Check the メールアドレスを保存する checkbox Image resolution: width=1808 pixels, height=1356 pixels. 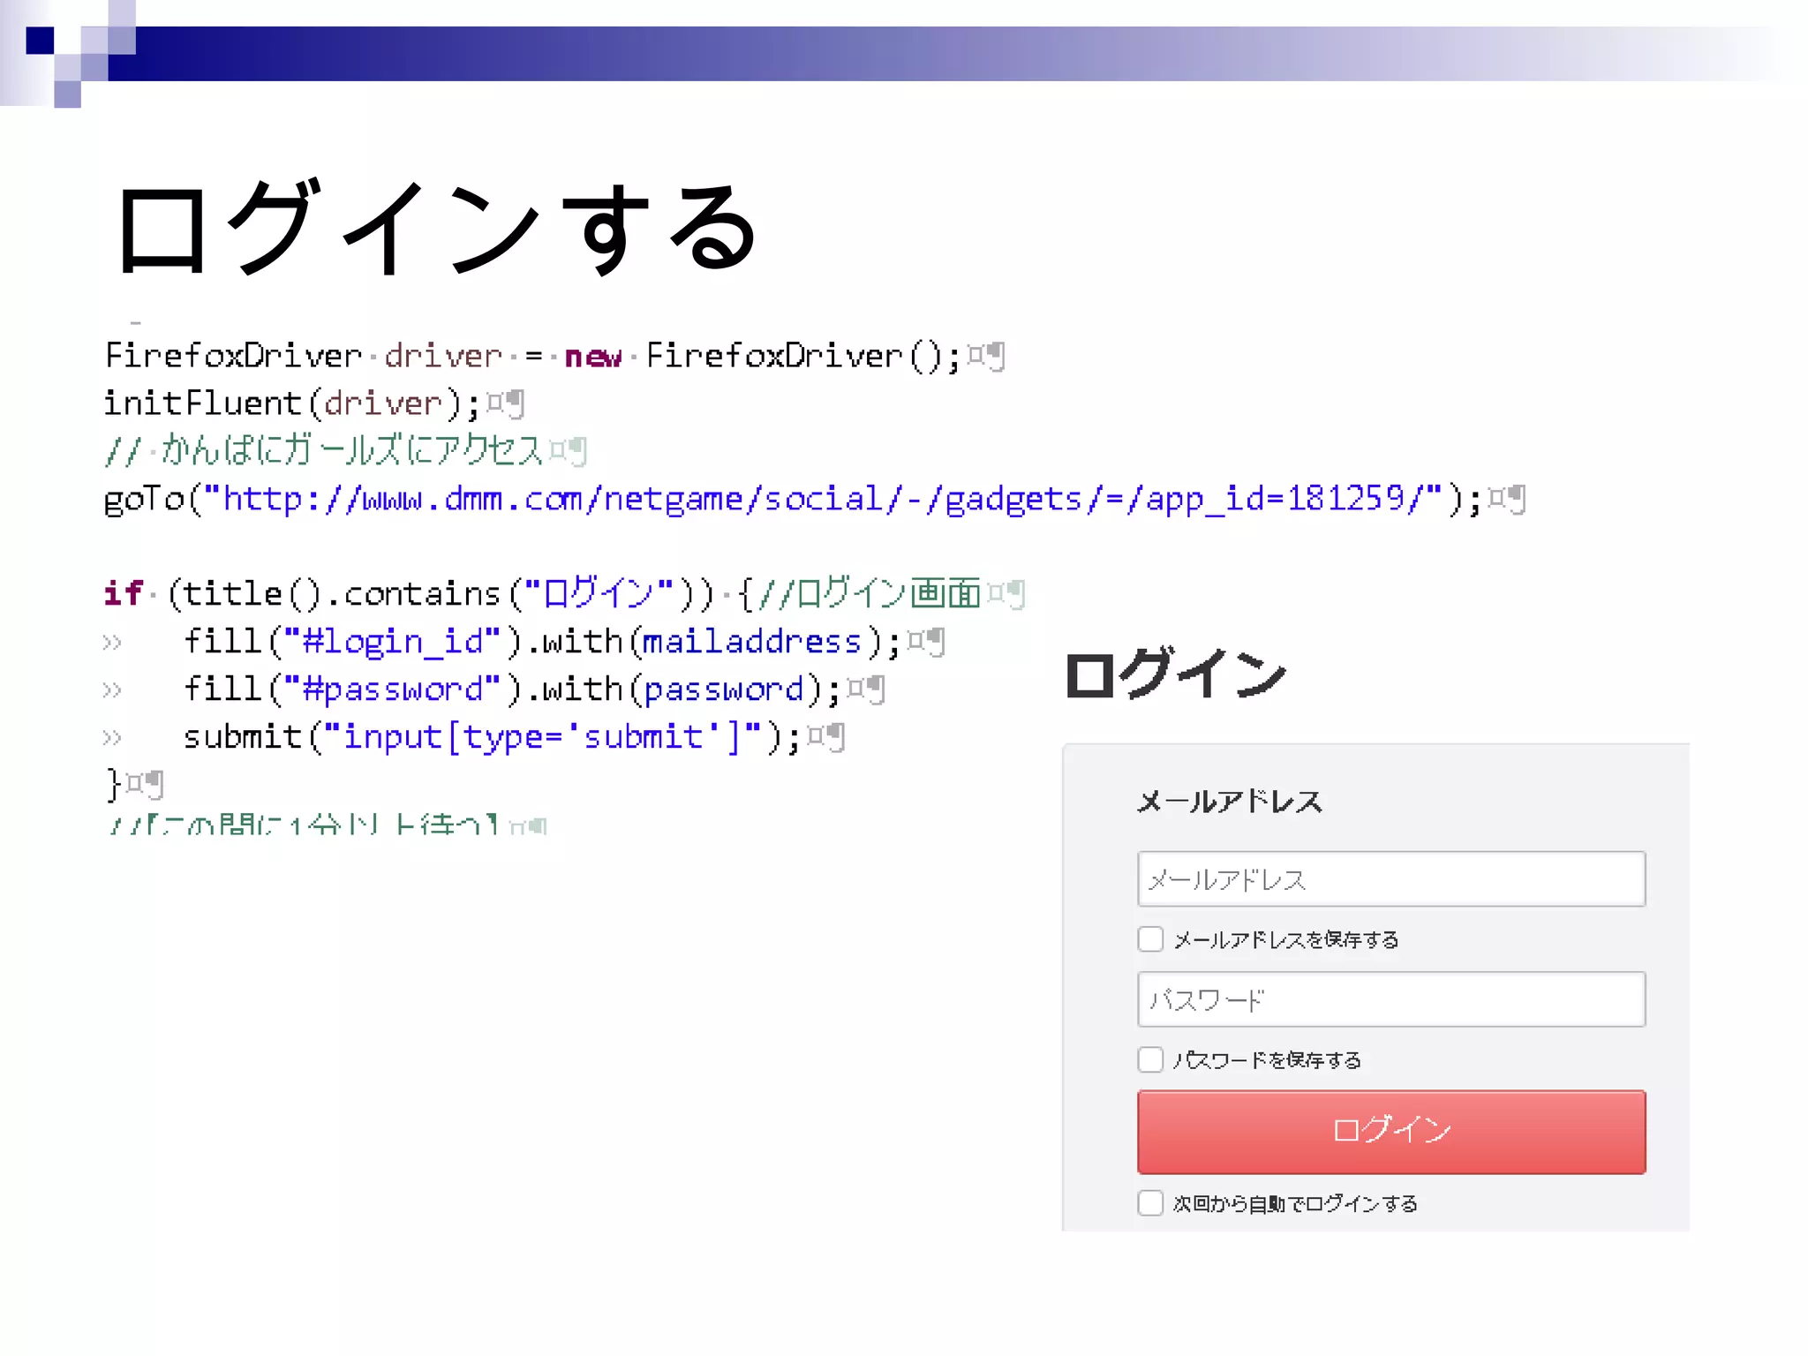(x=1150, y=938)
